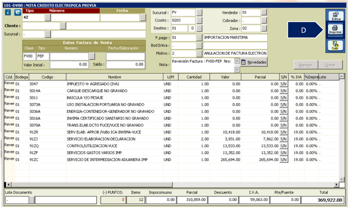Click the Total field 369,922.00

(x=322, y=200)
